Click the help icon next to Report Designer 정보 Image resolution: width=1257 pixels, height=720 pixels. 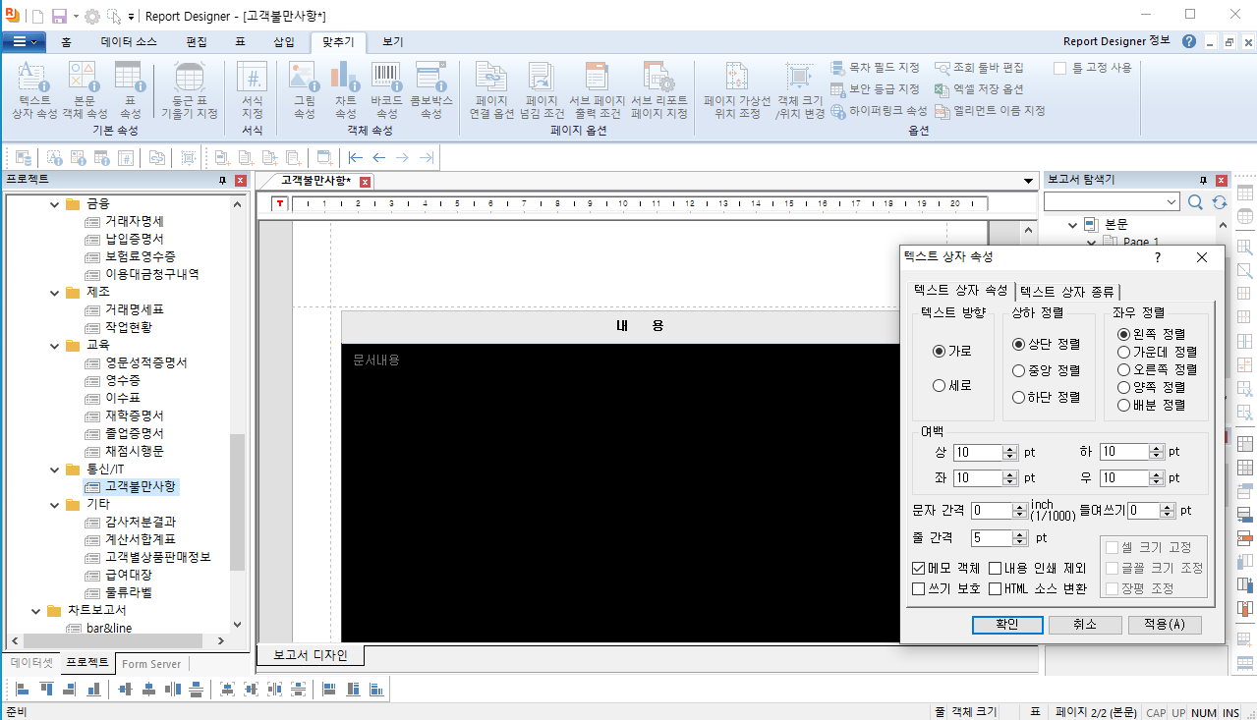coord(1189,41)
